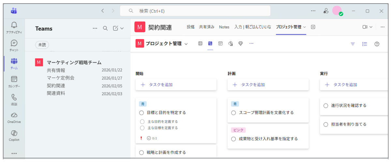Screen dimensions: 391x163
Task: Open Copilot from the sidebar
Action: point(14,135)
